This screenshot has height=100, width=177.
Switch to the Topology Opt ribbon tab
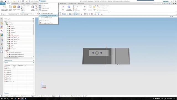click(72, 4)
